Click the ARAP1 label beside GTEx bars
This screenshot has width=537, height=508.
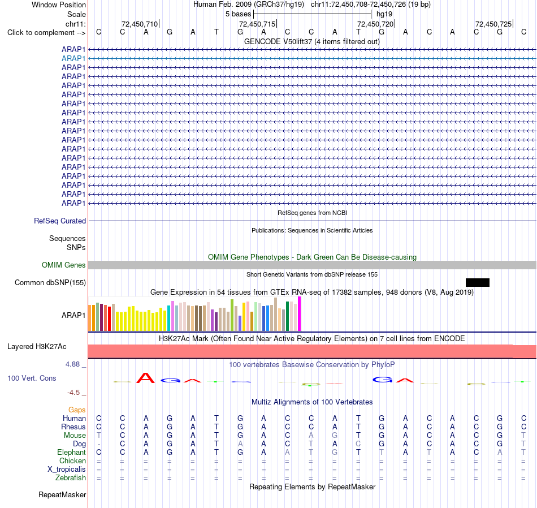[73, 315]
